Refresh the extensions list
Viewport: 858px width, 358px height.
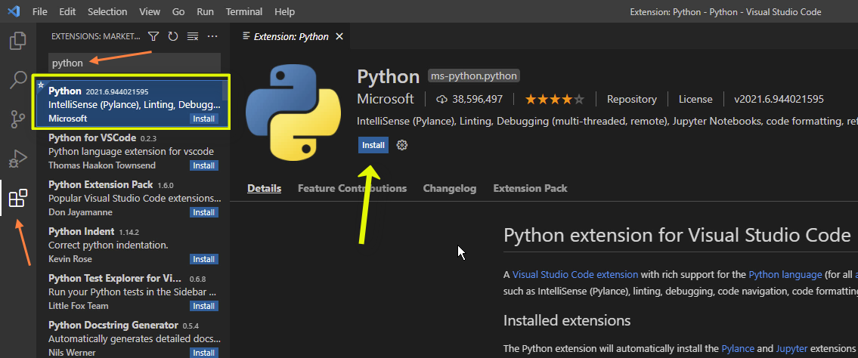point(173,36)
